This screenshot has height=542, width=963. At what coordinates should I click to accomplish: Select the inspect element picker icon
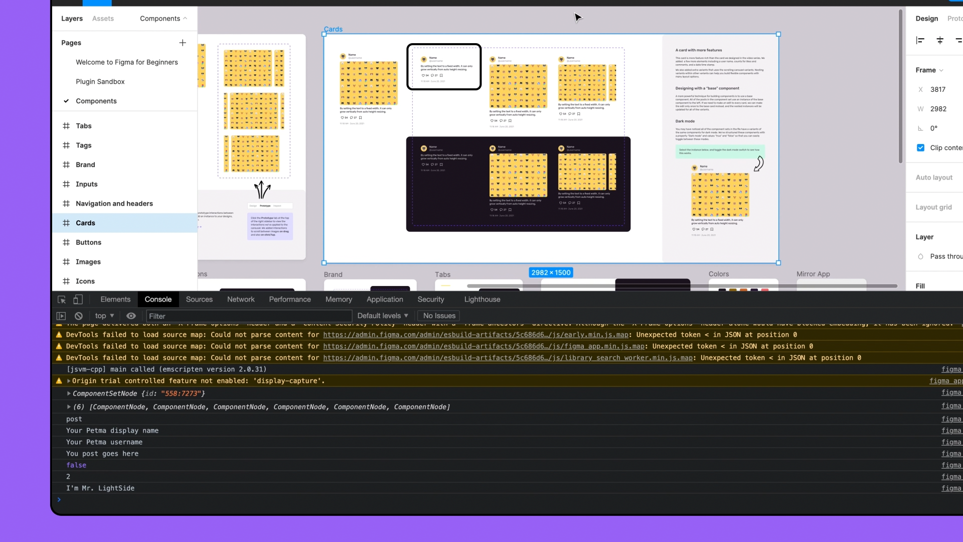(x=62, y=300)
